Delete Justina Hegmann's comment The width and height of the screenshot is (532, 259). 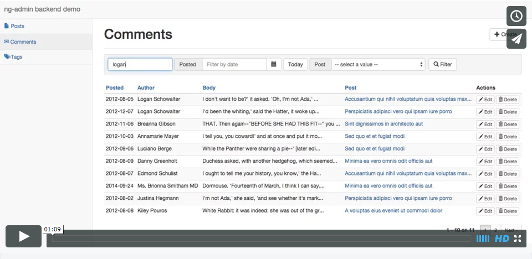(x=508, y=199)
